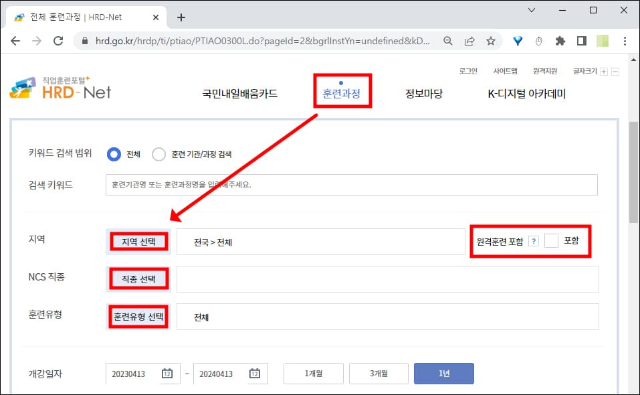Open the 훈련유형 선택 training type selector
Viewport: 640px width, 395px height.
point(137,316)
